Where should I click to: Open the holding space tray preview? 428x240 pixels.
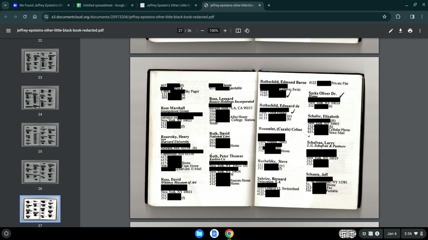pyautogui.click(x=348, y=233)
